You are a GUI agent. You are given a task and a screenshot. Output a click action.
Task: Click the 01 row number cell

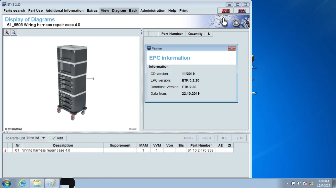(17, 151)
